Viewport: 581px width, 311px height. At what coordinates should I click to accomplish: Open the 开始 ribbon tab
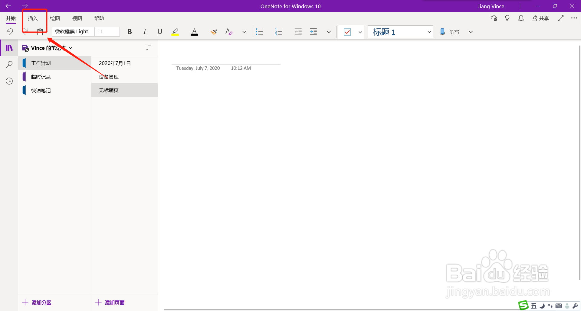pyautogui.click(x=11, y=18)
